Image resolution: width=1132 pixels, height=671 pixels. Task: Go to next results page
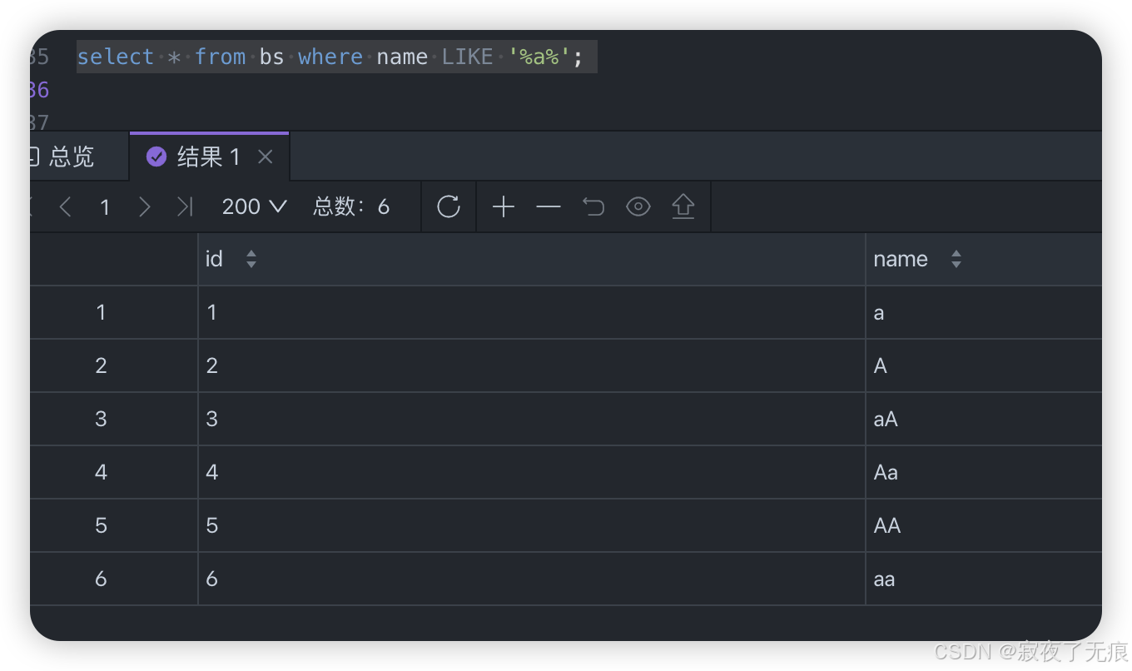pos(145,206)
